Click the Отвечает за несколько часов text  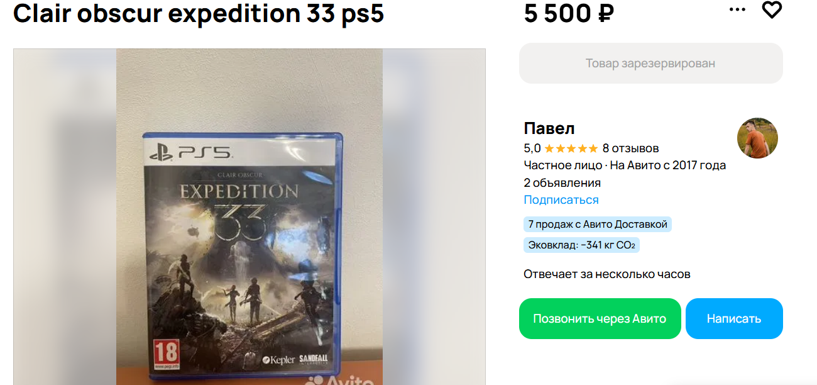click(x=607, y=274)
